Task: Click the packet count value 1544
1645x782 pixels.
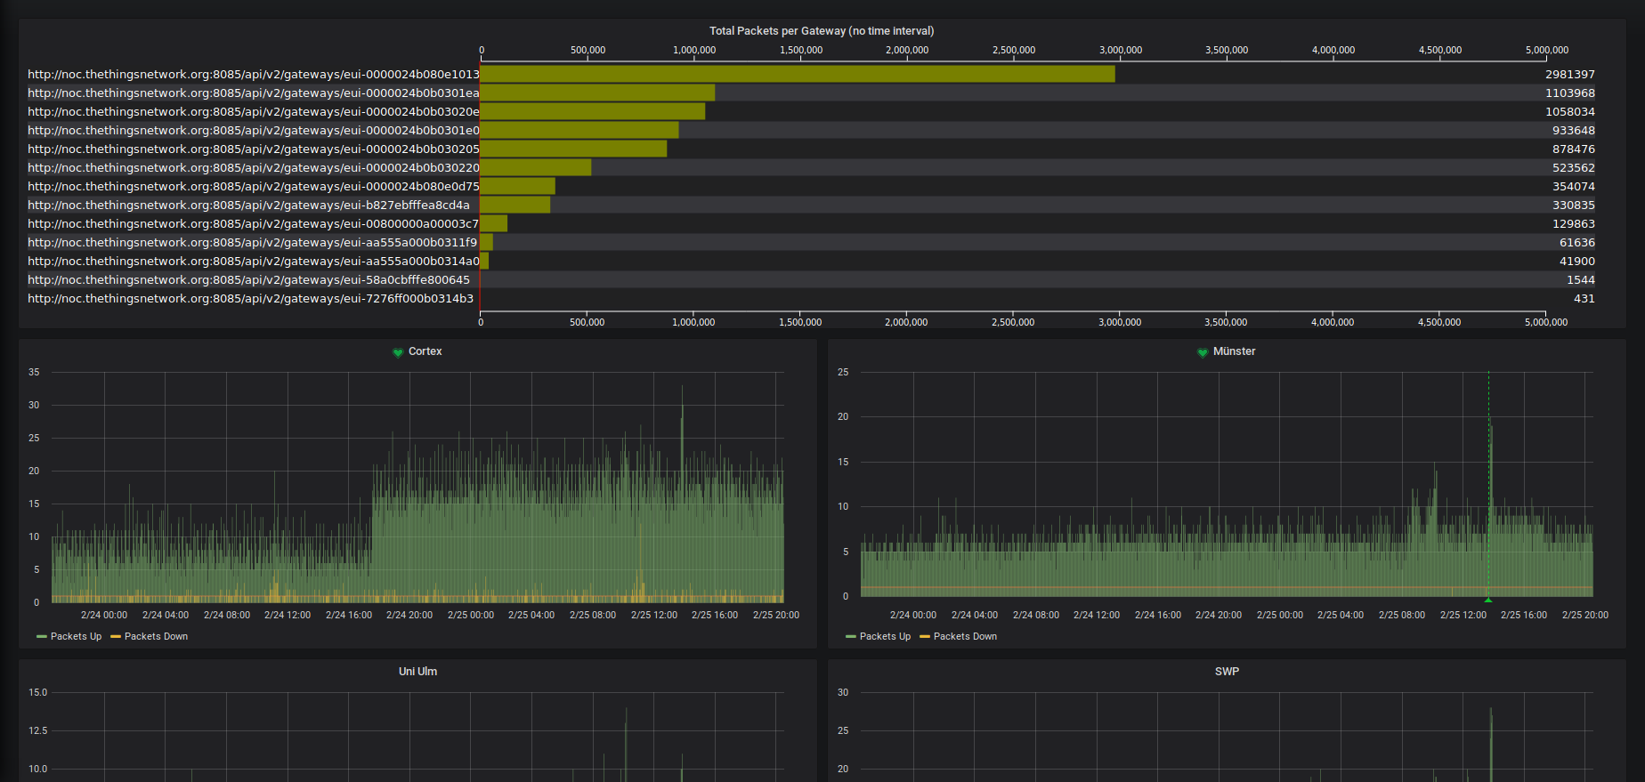Action: click(x=1581, y=280)
